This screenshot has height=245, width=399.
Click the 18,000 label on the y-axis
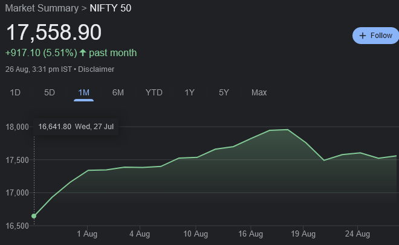coord(18,127)
